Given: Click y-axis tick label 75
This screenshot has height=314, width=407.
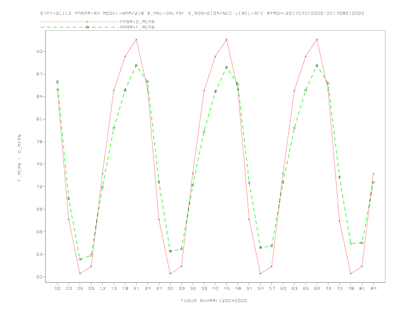Looking at the screenshot, I should click(39, 164).
